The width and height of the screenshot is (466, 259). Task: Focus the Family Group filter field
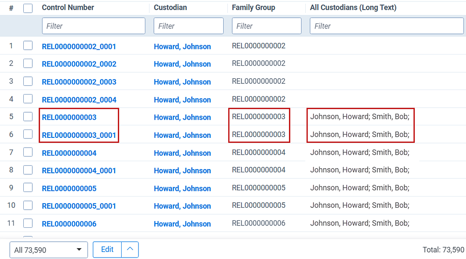tap(267, 26)
